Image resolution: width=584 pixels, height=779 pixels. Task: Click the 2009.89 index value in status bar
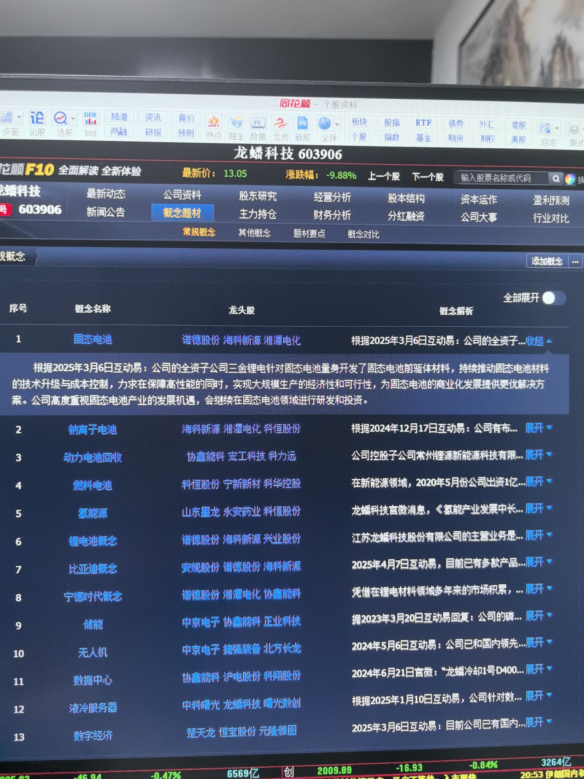[334, 770]
